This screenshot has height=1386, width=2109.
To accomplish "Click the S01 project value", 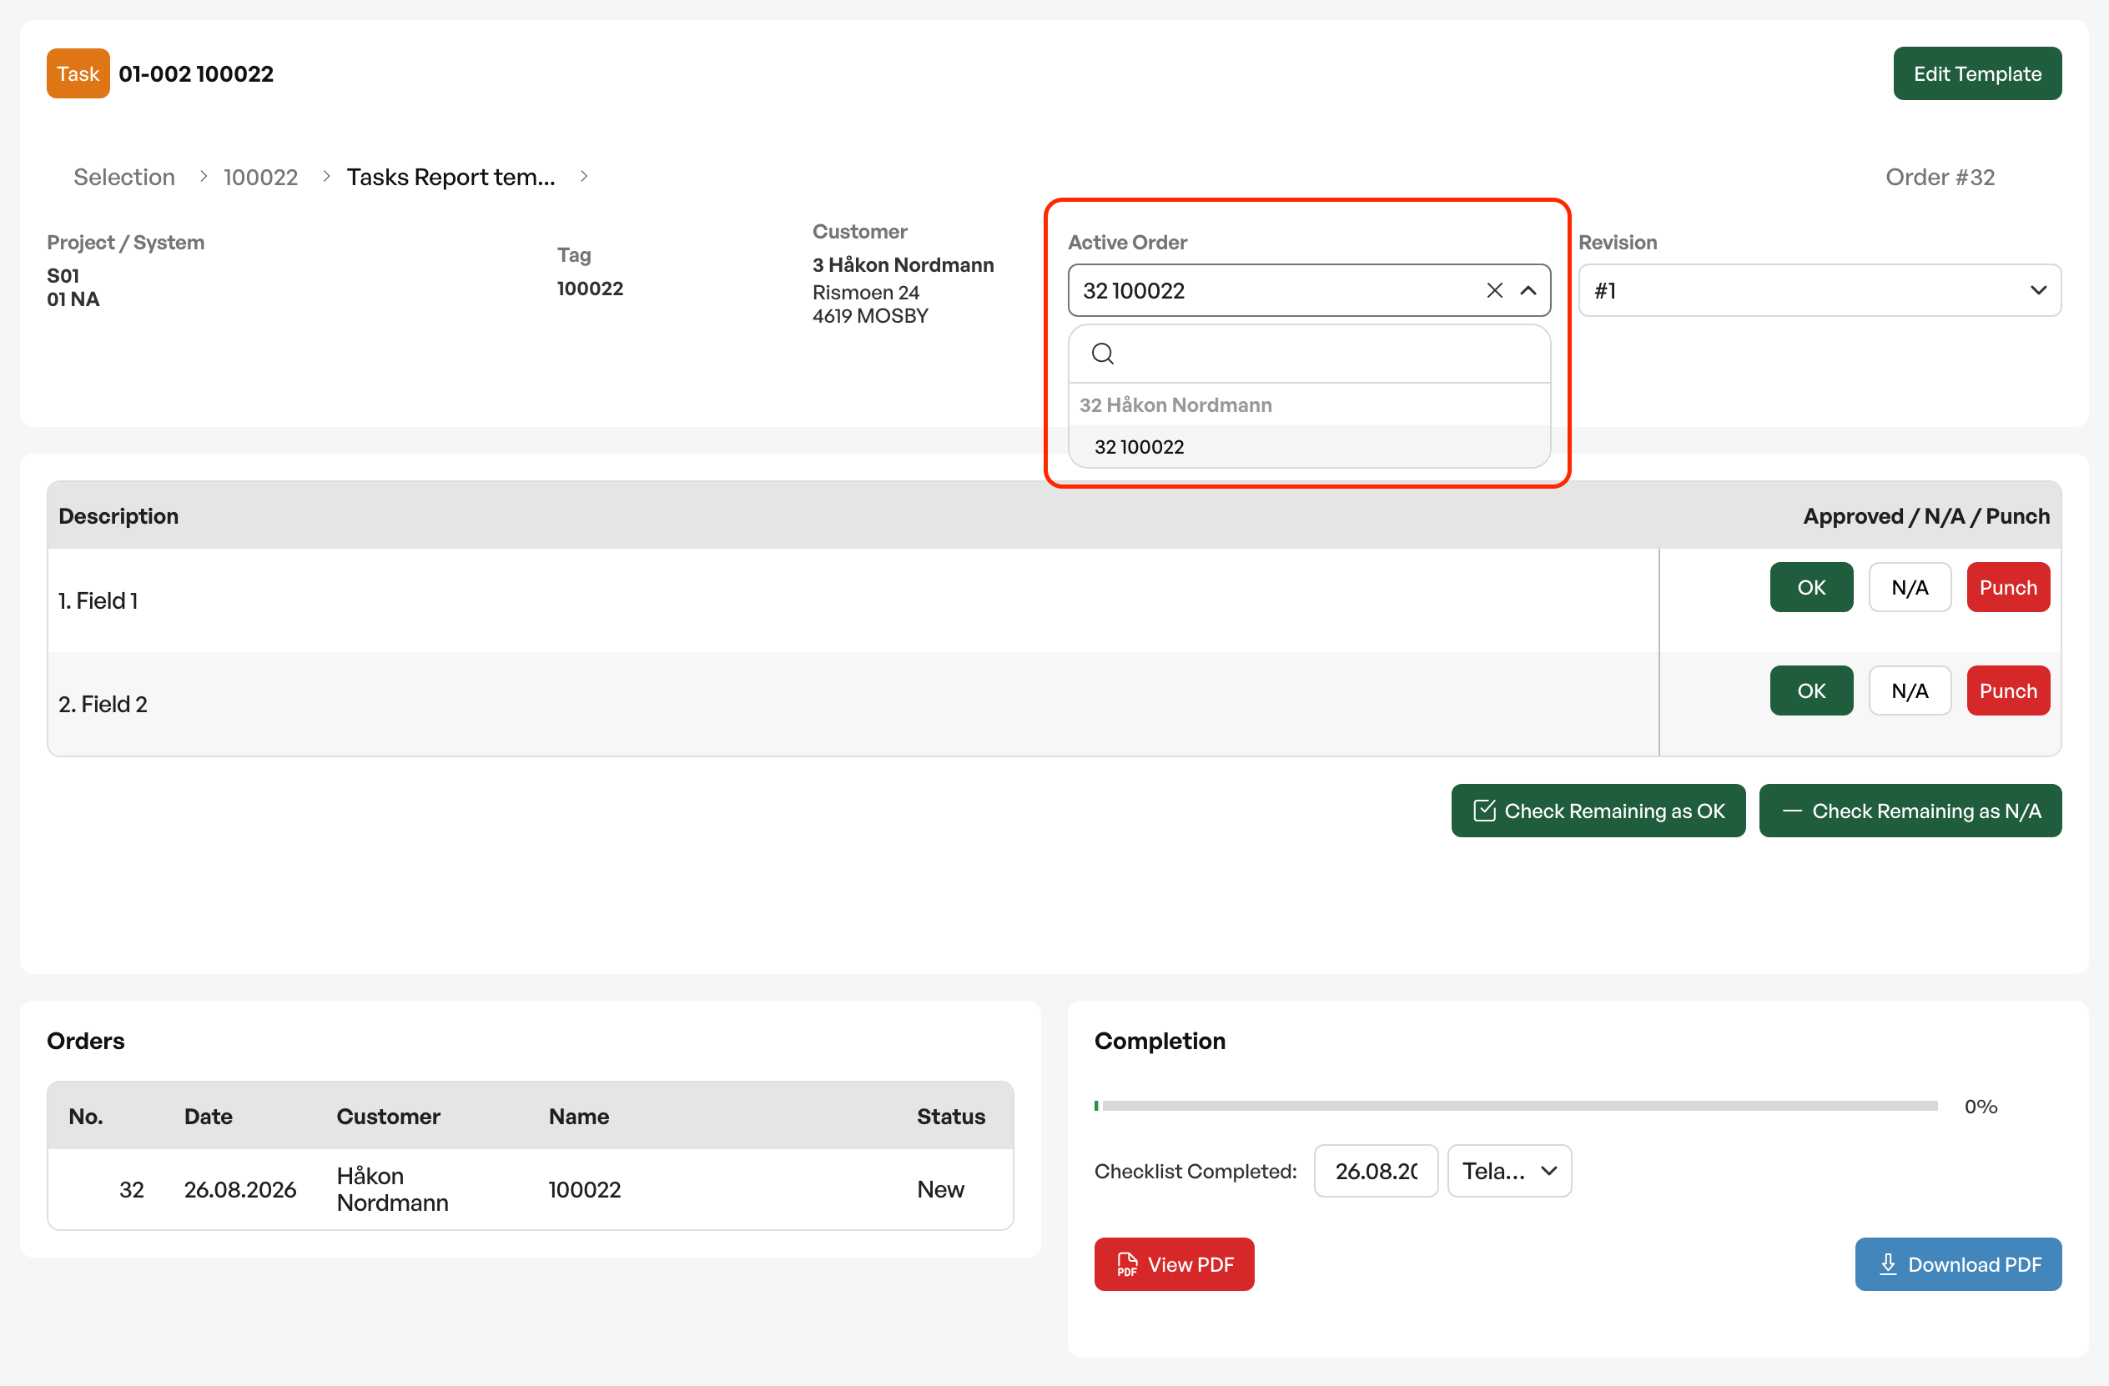I will [63, 275].
